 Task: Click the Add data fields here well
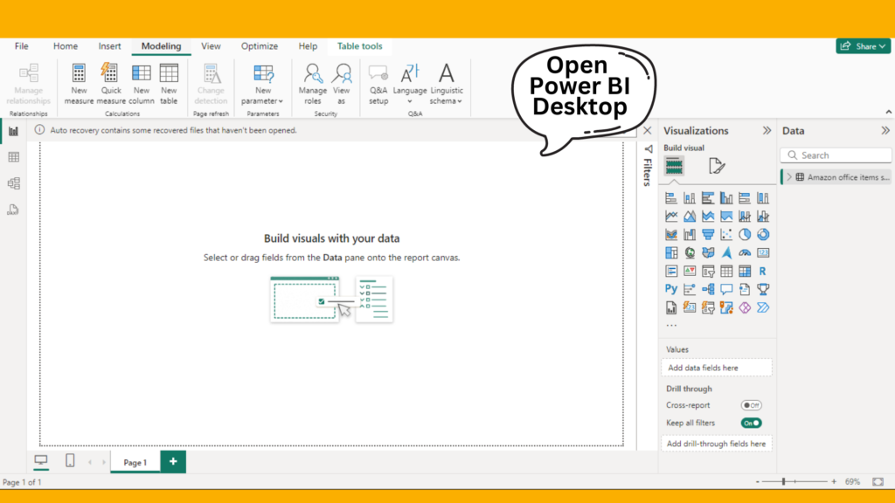click(717, 368)
